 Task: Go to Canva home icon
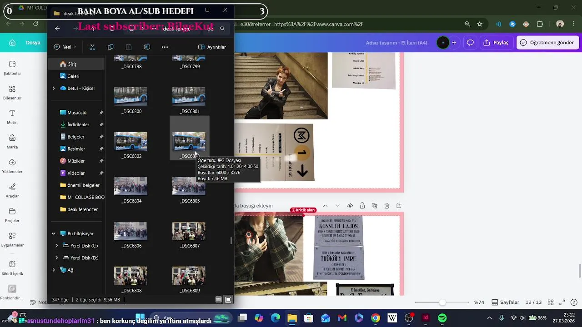point(12,43)
